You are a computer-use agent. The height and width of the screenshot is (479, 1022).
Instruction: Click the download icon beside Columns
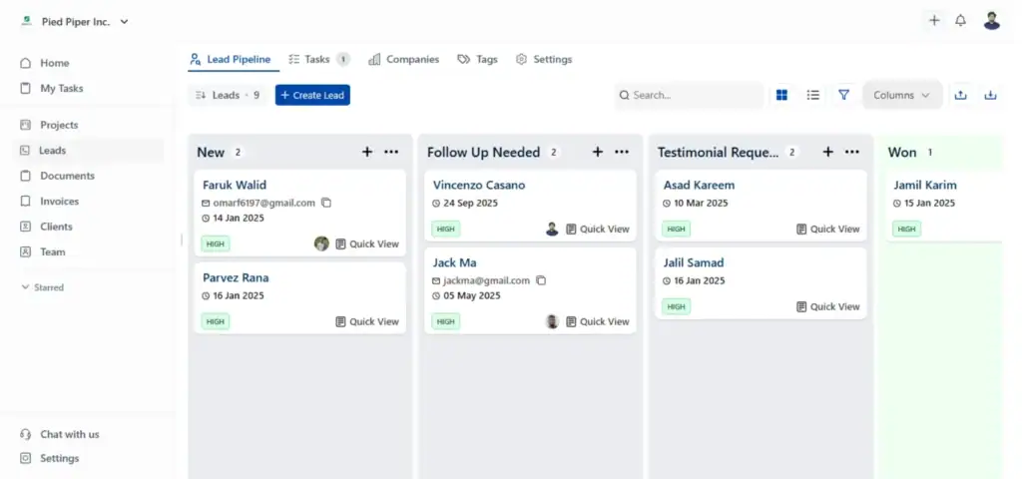pyautogui.click(x=990, y=95)
